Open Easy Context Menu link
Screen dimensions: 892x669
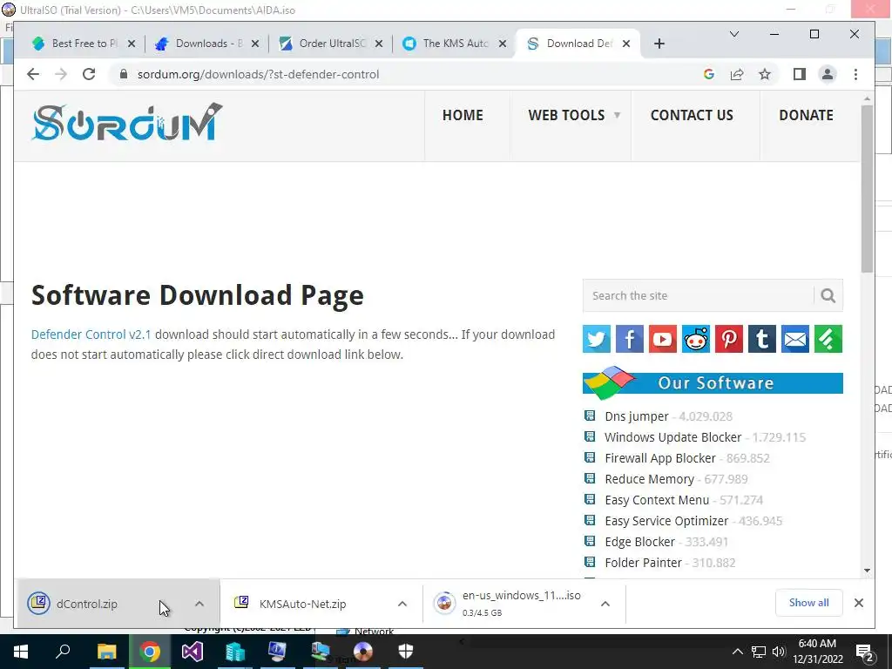pos(657,500)
